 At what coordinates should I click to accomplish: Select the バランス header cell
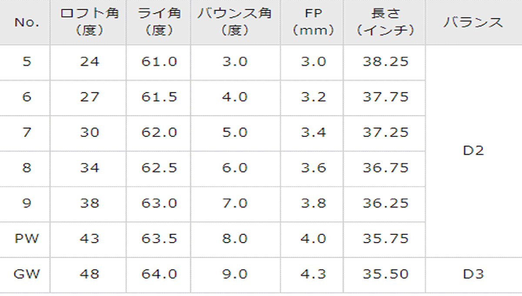(x=473, y=23)
